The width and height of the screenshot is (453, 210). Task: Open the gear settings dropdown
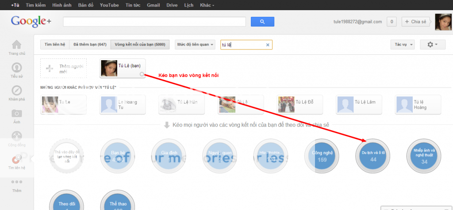tap(433, 45)
